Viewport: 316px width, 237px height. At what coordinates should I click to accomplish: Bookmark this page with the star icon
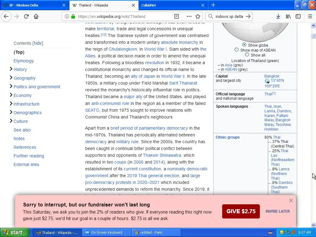pyautogui.click(x=198, y=17)
